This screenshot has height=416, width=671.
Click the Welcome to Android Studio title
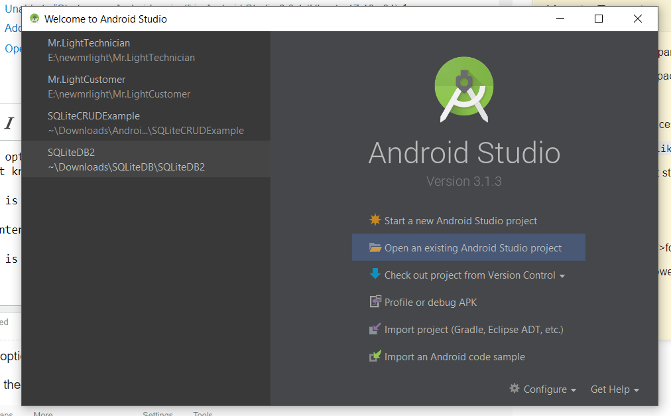point(105,19)
